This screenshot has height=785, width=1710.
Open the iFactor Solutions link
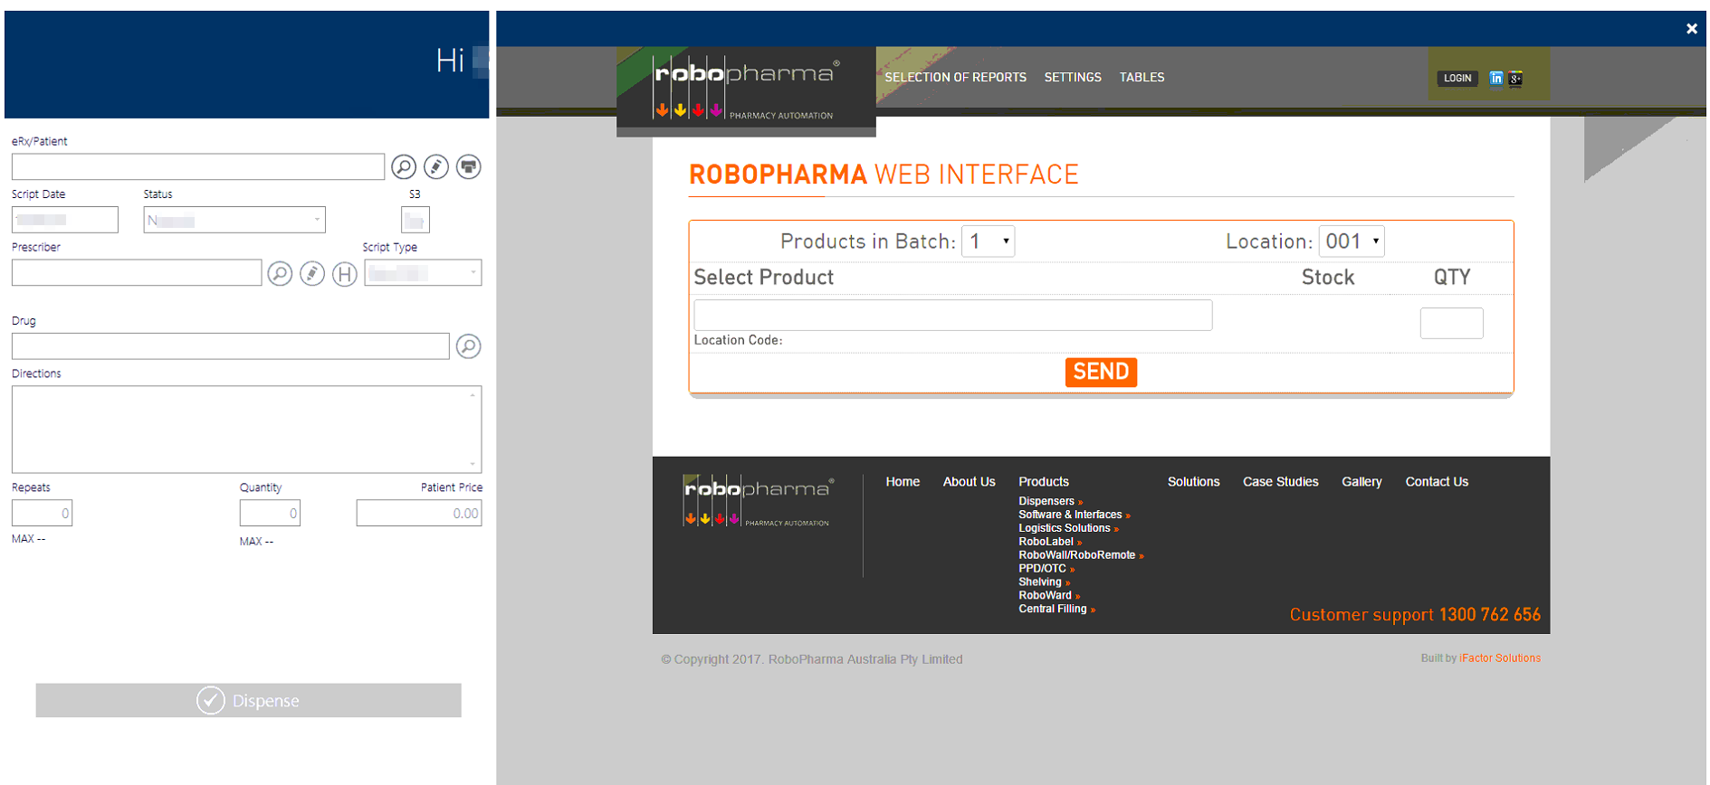tap(1499, 658)
